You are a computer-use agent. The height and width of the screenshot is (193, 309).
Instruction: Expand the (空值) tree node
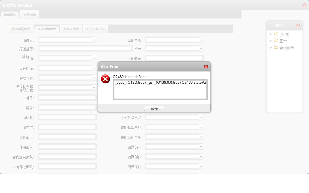270,34
